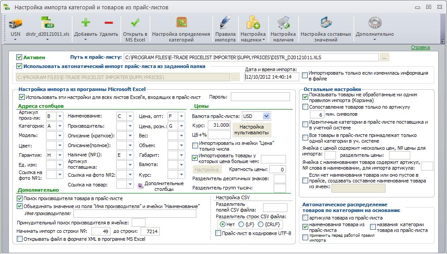Image resolution: width=447 pixels, height=254 pixels.
Task: Click the distr_d20121011.xls file icon
Action: 47,23
